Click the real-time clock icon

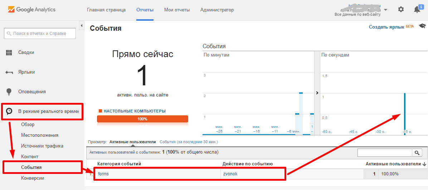coord(9,111)
